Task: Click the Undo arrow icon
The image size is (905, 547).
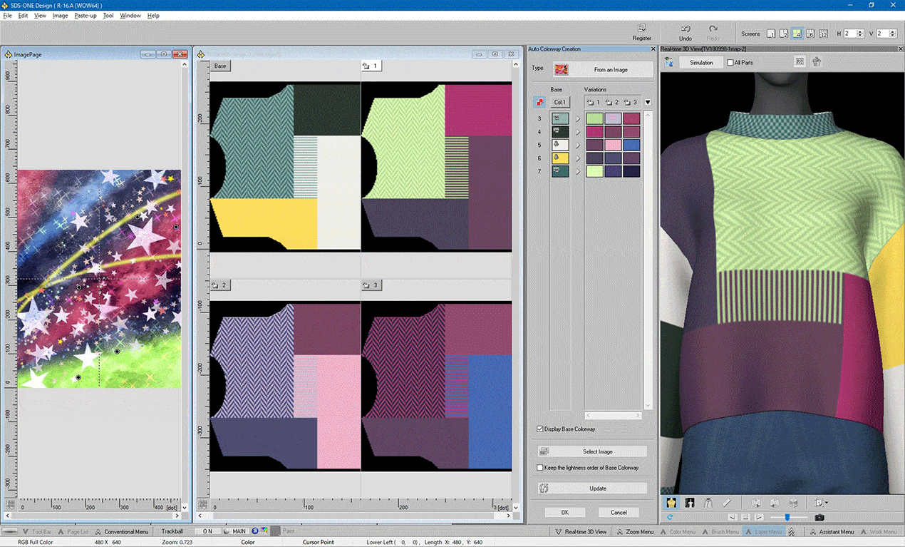Action: [x=685, y=29]
